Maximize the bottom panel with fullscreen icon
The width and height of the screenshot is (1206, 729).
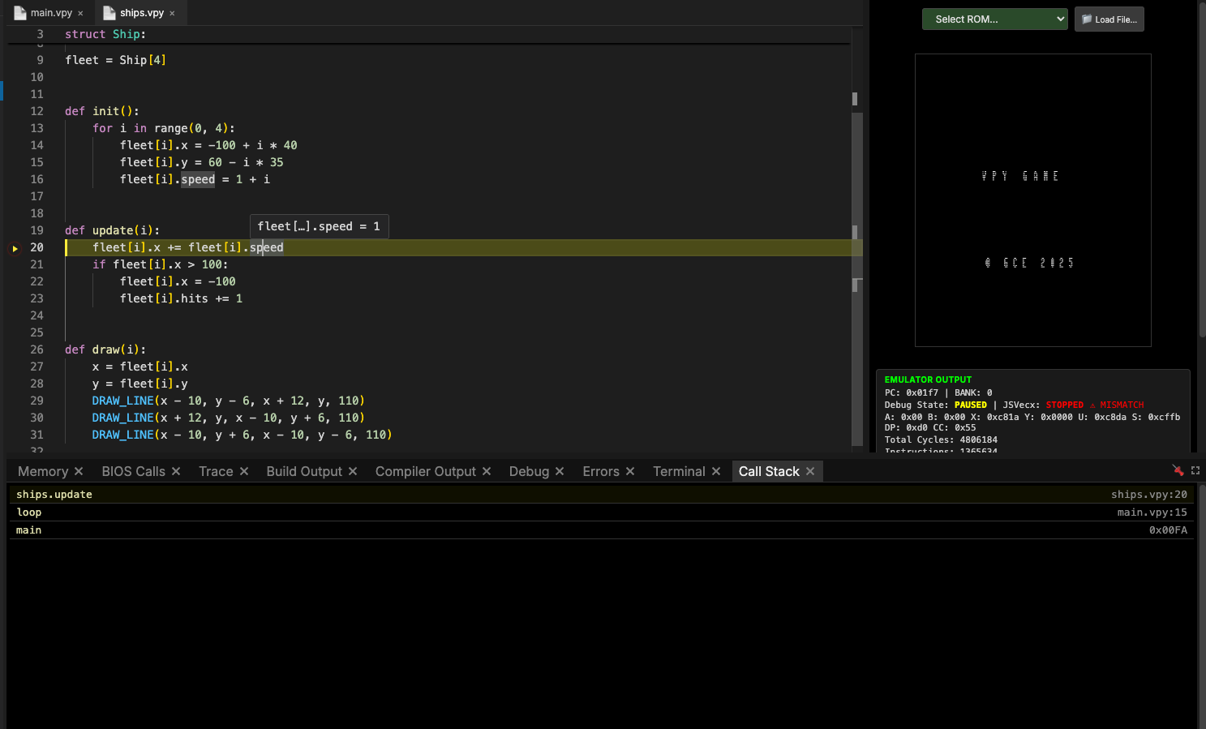tap(1195, 470)
